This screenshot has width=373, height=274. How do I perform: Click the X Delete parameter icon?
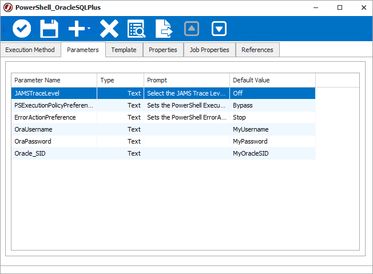[109, 29]
